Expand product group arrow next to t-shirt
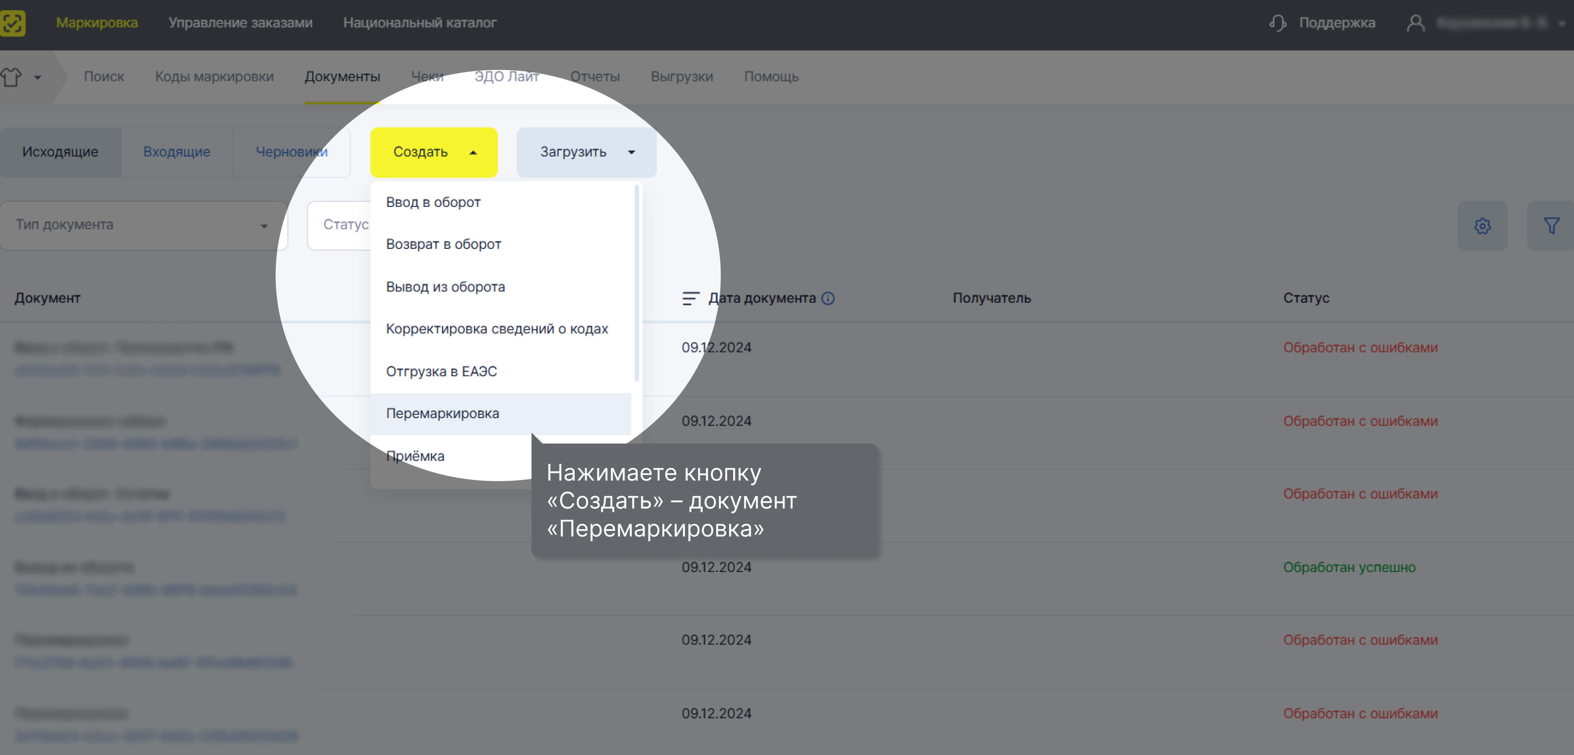The image size is (1574, 755). pyautogui.click(x=38, y=78)
